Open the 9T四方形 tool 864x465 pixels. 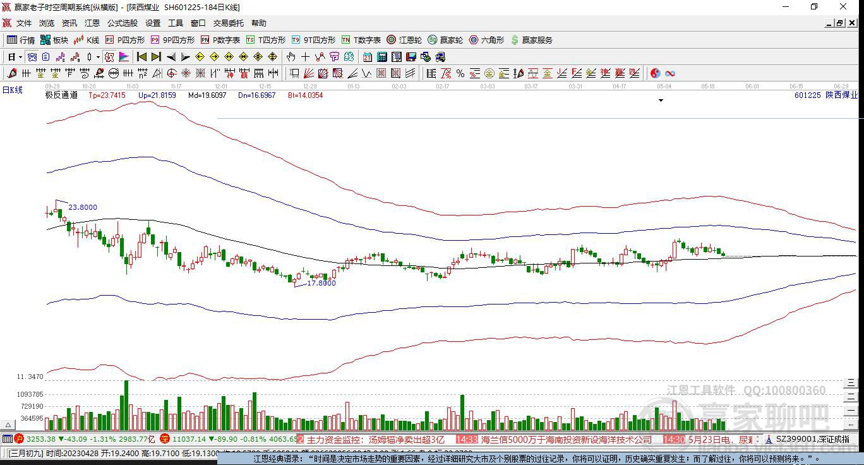tap(314, 40)
